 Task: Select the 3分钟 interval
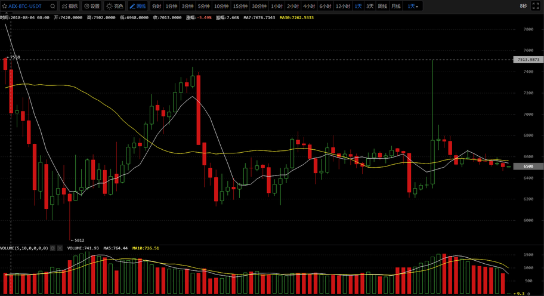(x=187, y=6)
